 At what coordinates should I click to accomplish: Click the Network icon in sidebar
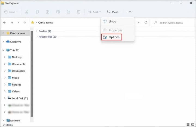pos(8,121)
